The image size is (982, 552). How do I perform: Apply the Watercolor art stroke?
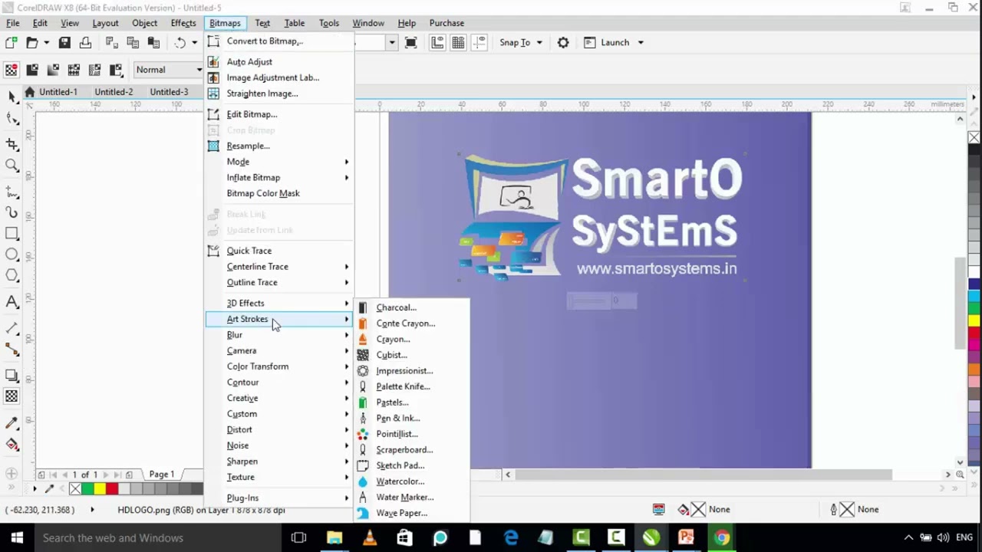click(411, 481)
